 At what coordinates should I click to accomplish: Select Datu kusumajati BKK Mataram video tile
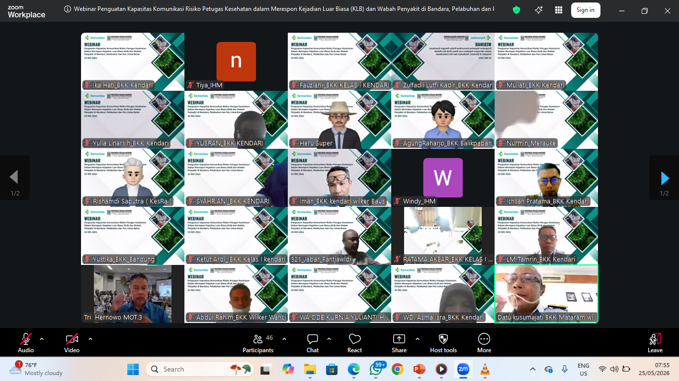point(546,294)
